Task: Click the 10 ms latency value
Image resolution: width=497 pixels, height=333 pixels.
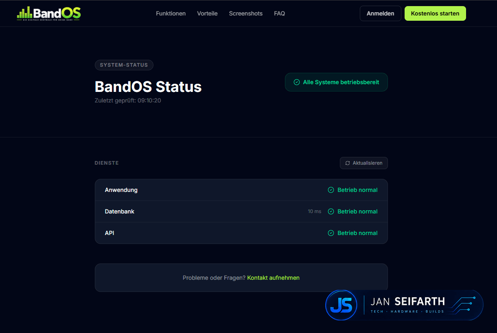Action: (x=315, y=211)
